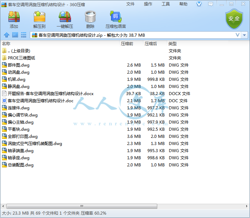Image resolution: width=250 pixels, height=218 pixels.
Task: Open the feedback message icon in title bar
Action: tap(211, 4)
